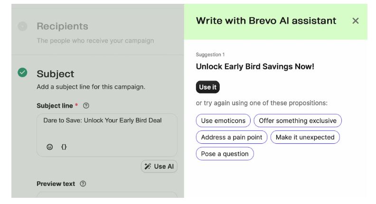Choose the Pose a question proposition
The image size is (376, 204).
click(225, 154)
